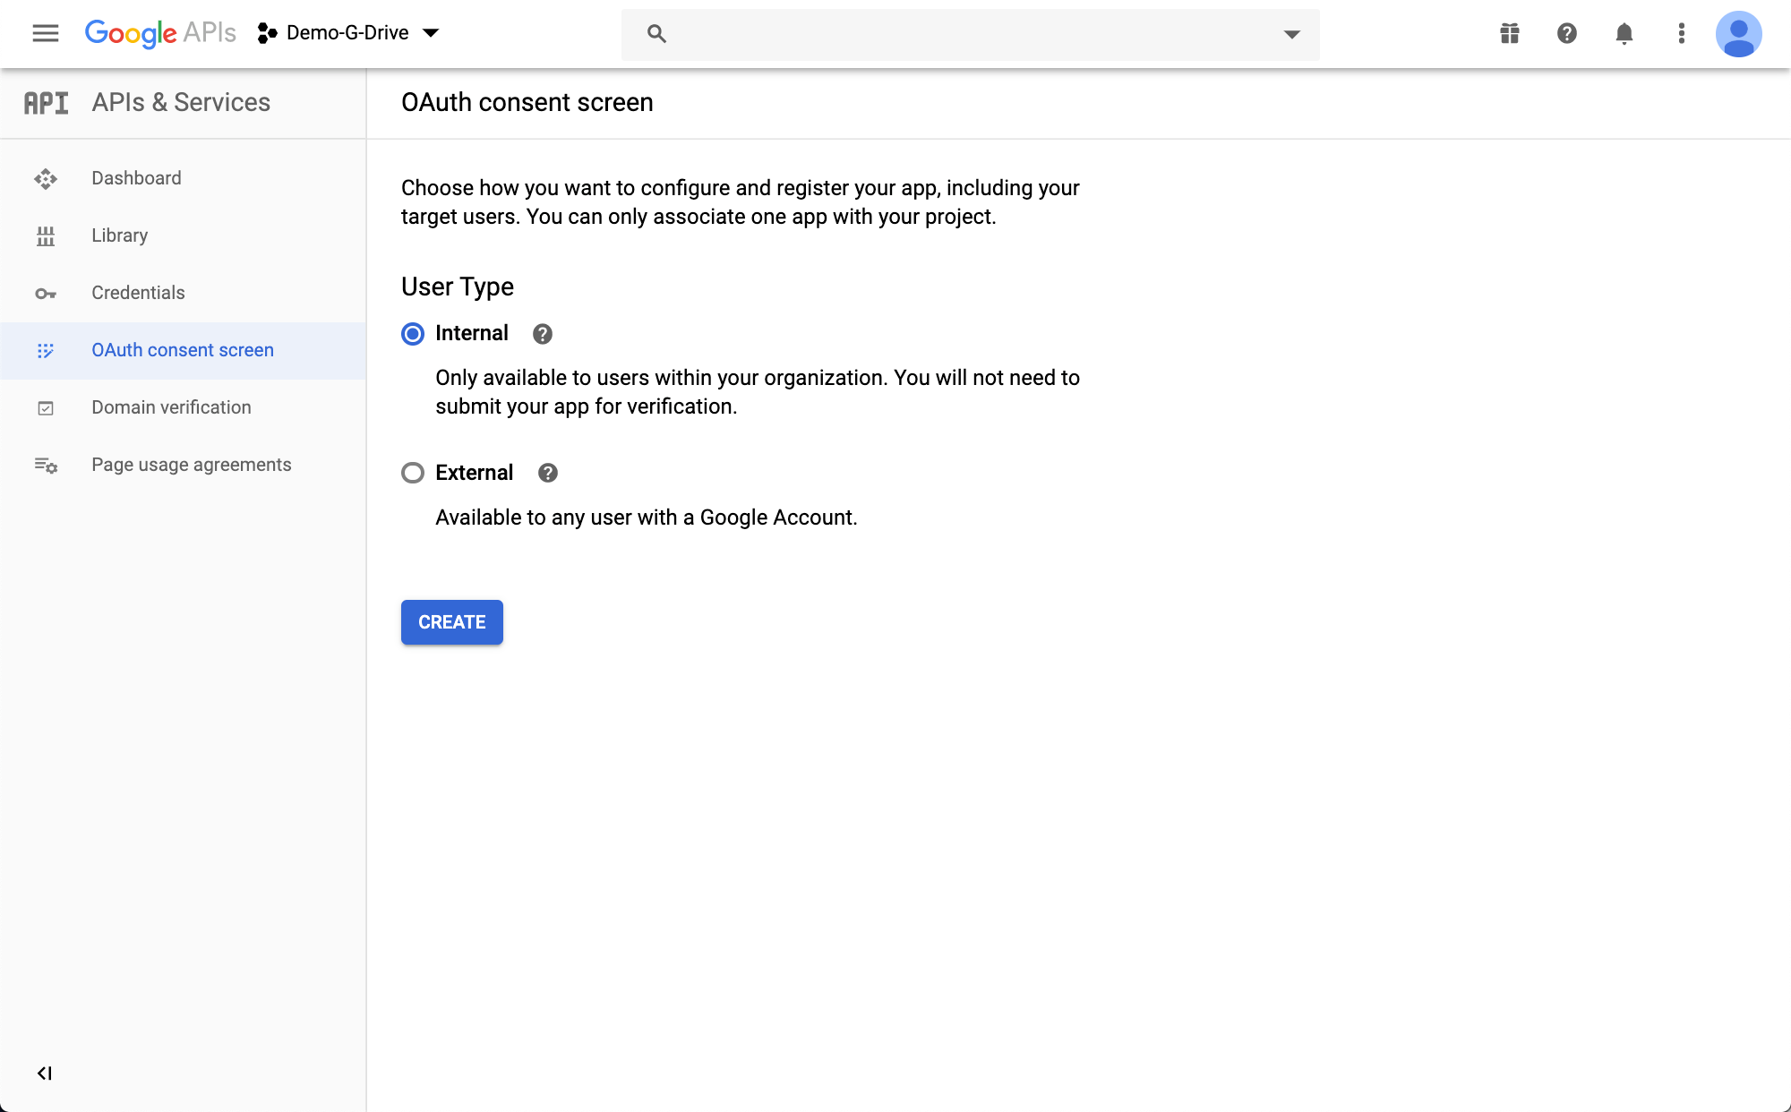Open the Library section
This screenshot has width=1791, height=1112.
tap(119, 235)
